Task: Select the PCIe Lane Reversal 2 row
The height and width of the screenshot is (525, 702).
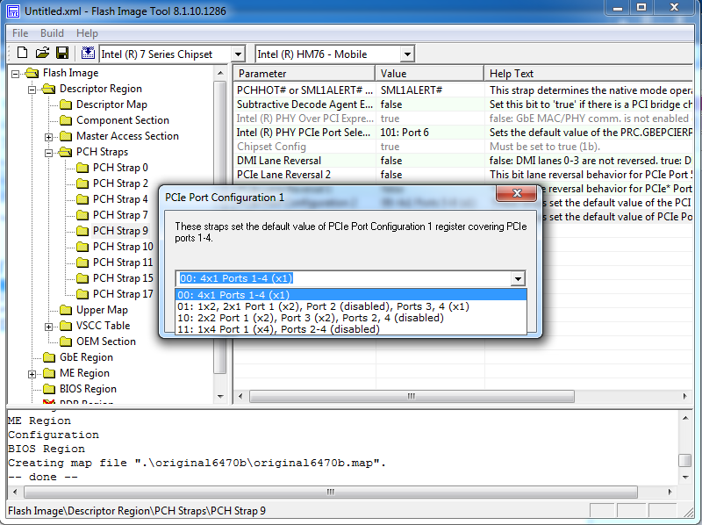Action: [463, 174]
